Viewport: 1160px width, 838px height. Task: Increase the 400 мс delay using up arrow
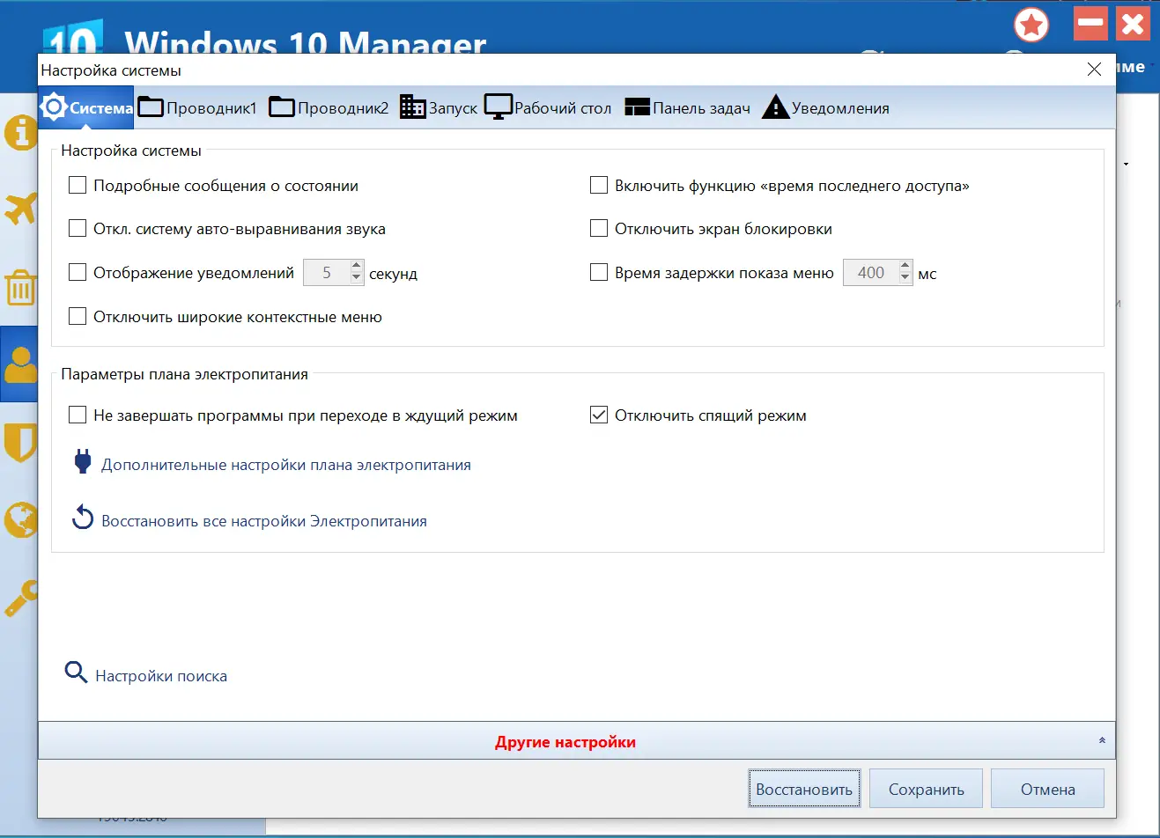905,267
